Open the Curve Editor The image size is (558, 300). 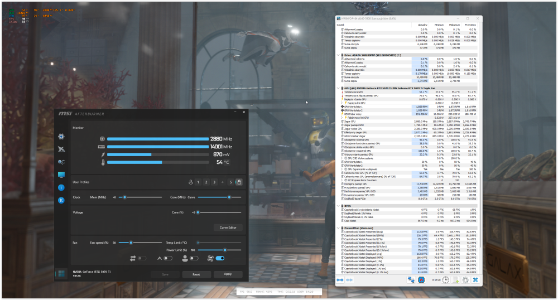tap(228, 227)
